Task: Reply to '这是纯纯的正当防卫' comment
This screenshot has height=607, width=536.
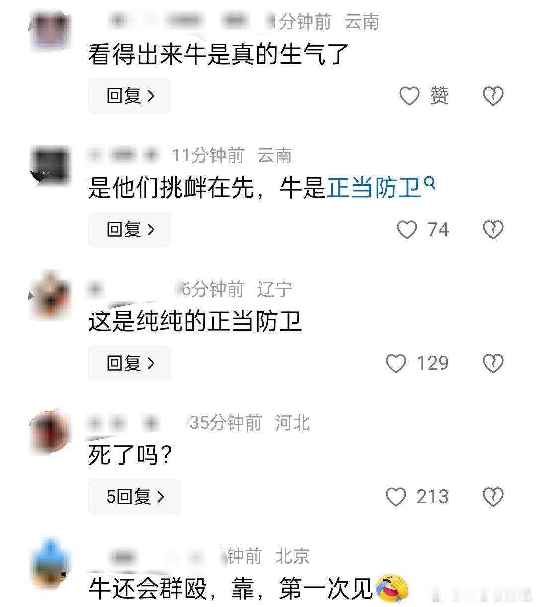Action: 130,363
